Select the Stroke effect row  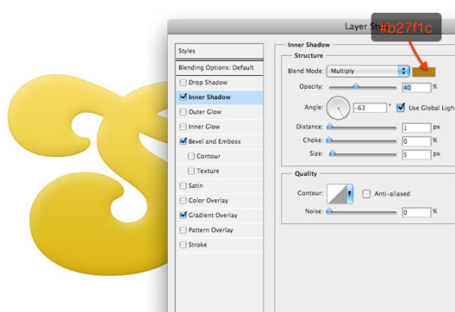coord(219,245)
